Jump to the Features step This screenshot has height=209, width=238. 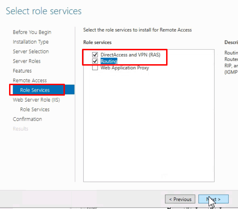click(x=22, y=71)
